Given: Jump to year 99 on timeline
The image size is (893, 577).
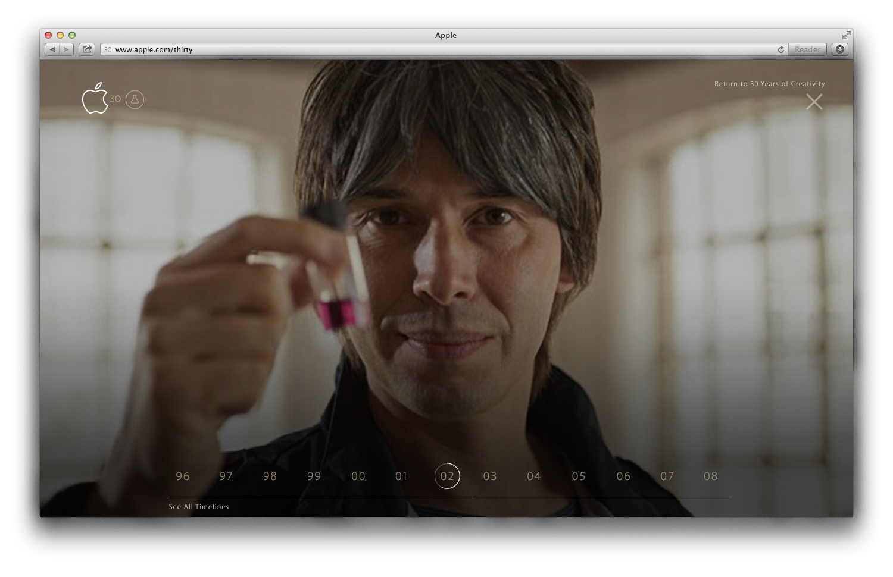Looking at the screenshot, I should pyautogui.click(x=314, y=476).
